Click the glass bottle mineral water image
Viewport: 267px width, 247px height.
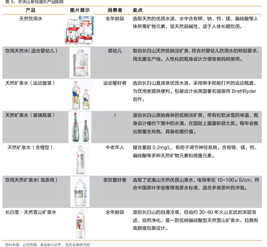80,127
